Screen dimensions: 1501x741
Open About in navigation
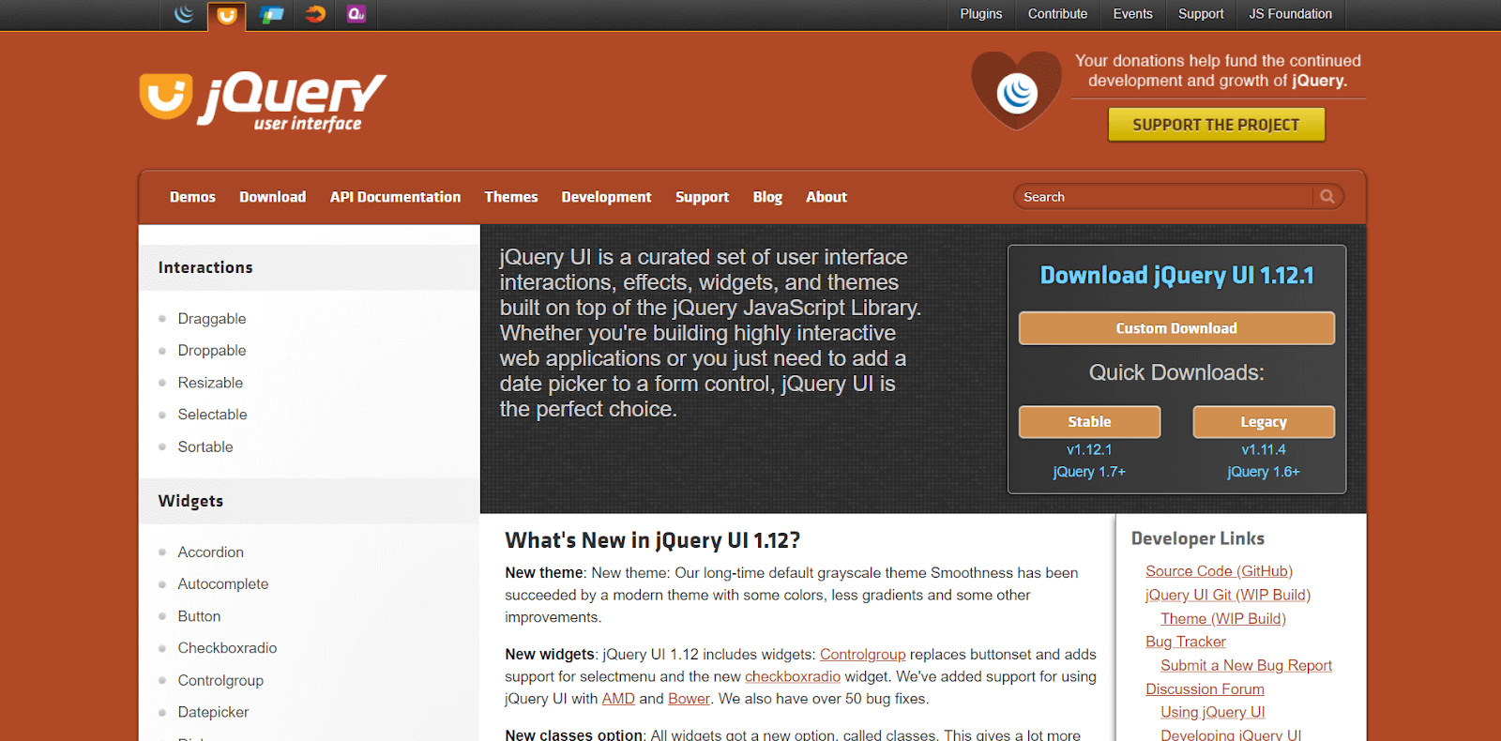[826, 197]
